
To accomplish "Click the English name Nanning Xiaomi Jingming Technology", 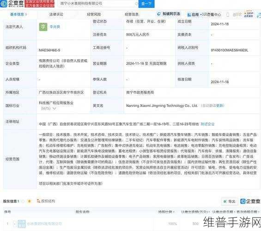I will [162, 106].
